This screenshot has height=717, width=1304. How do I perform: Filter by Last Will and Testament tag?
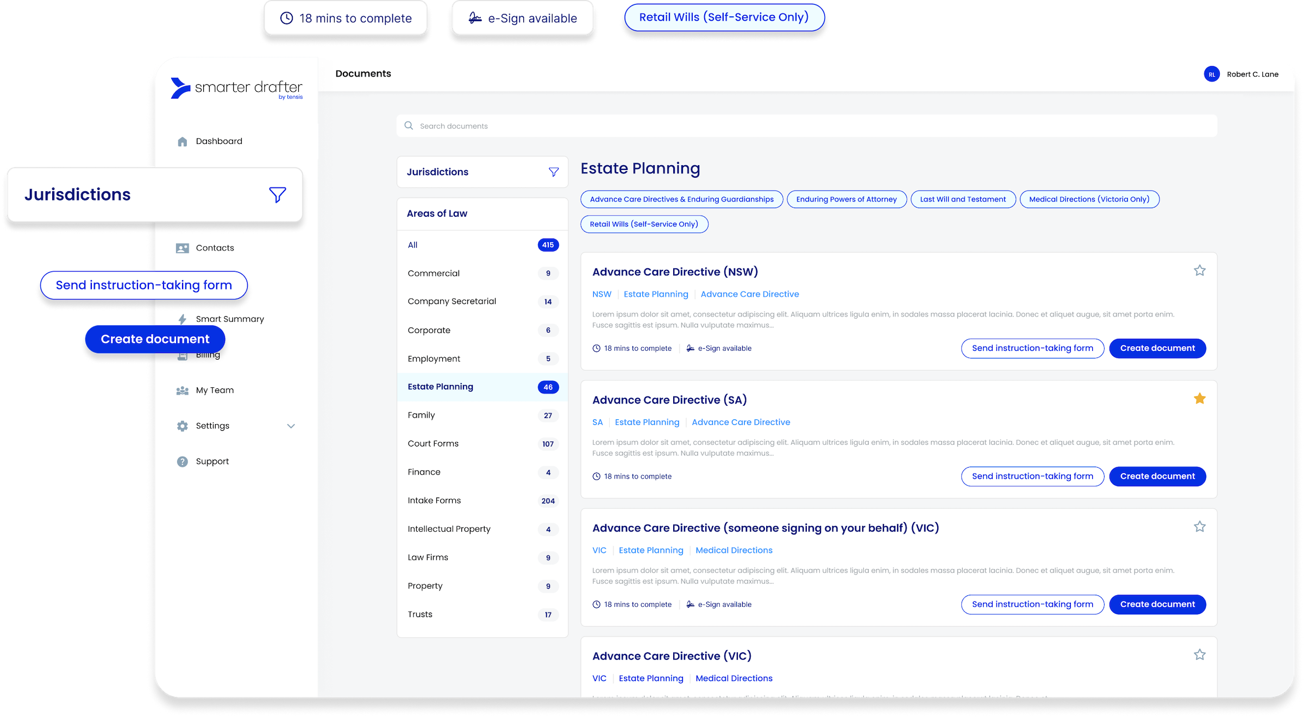click(x=962, y=199)
